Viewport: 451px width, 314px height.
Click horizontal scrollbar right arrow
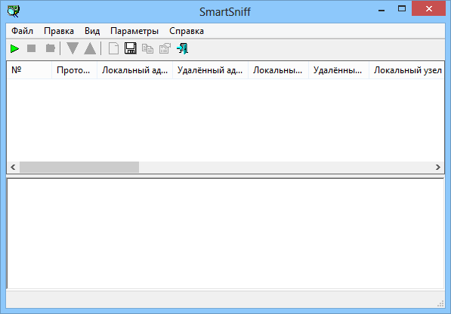437,167
